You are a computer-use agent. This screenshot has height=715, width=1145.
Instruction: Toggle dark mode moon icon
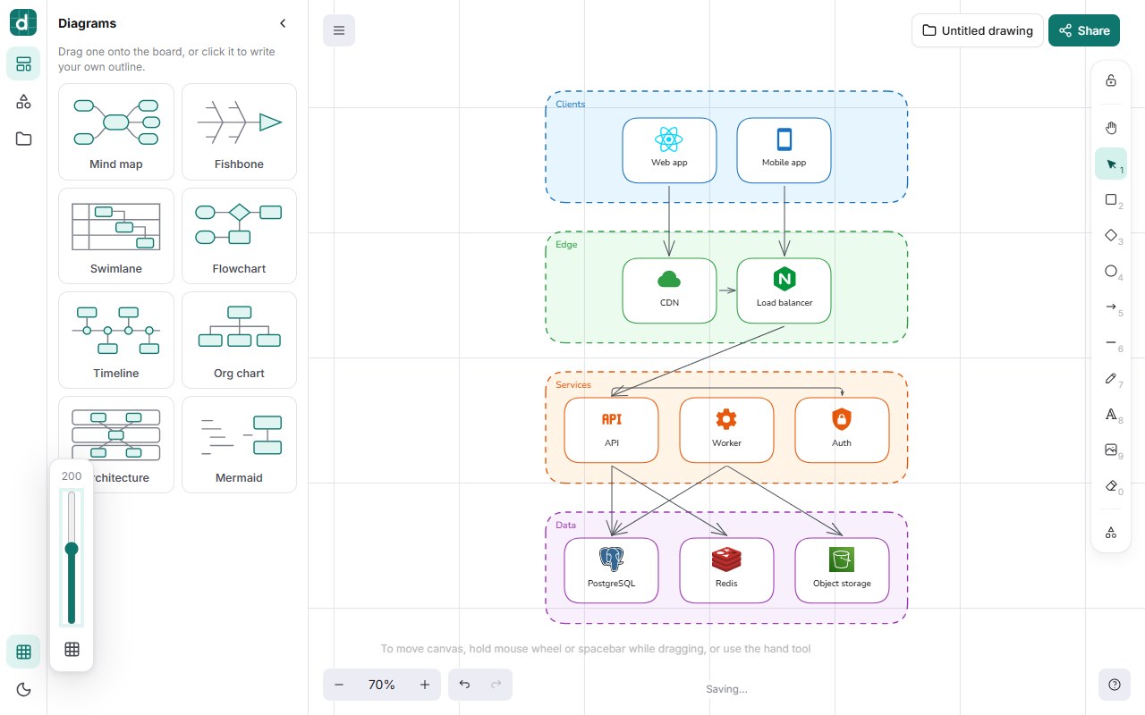pyautogui.click(x=23, y=689)
